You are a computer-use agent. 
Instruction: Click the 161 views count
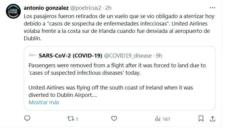[x=166, y=119]
